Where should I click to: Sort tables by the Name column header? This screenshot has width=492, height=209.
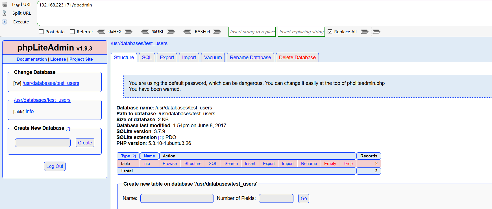click(149, 156)
